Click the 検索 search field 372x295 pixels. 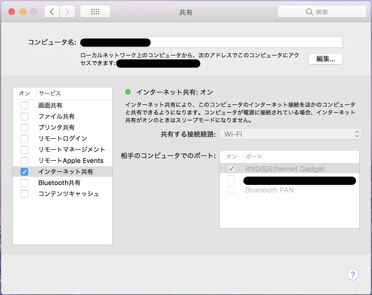[x=322, y=12]
